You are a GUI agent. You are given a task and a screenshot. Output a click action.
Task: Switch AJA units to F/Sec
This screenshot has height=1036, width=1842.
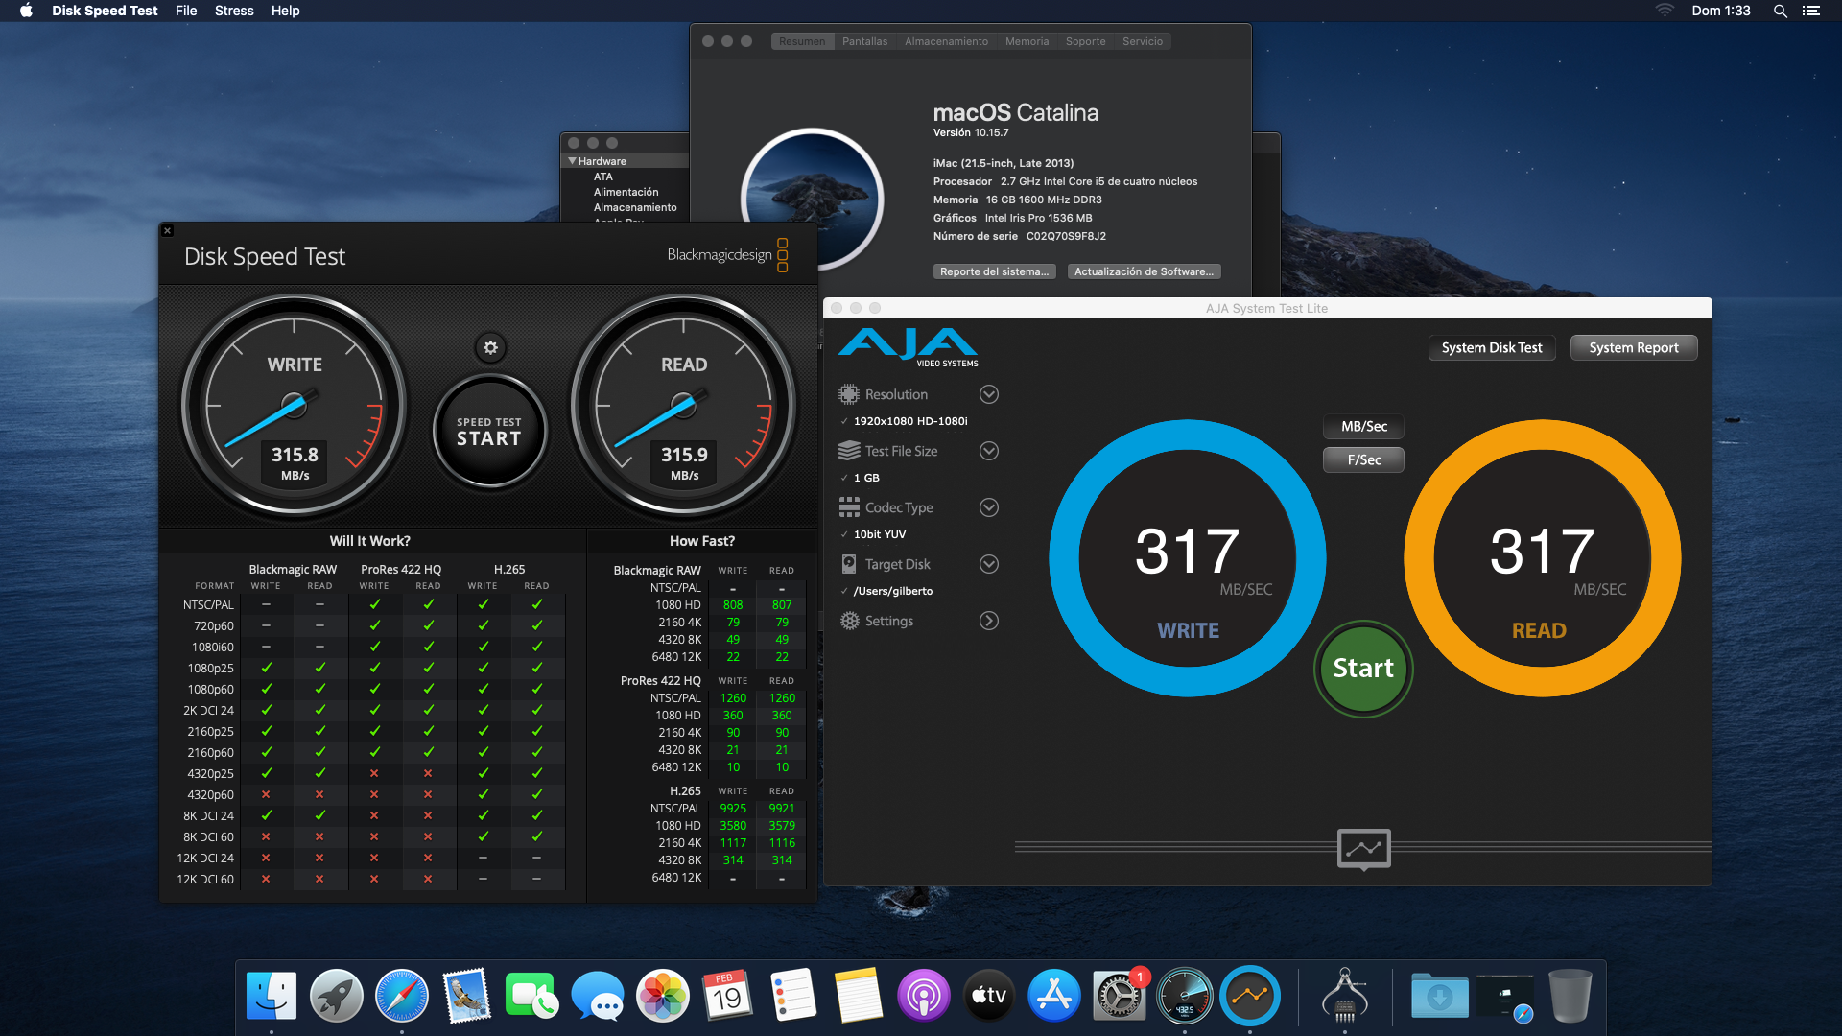tap(1363, 459)
